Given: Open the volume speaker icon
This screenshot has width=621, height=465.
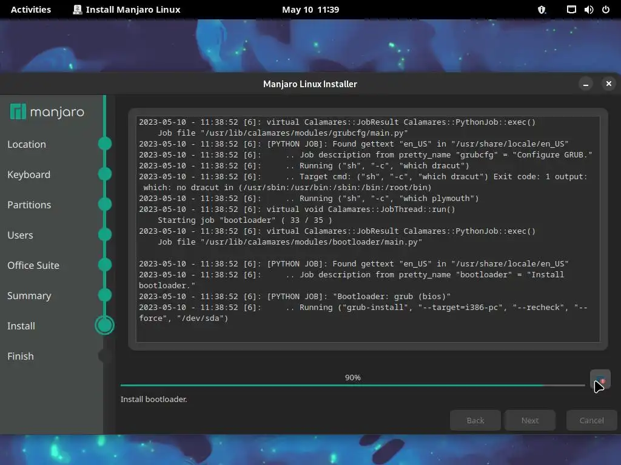Looking at the screenshot, I should [588, 10].
